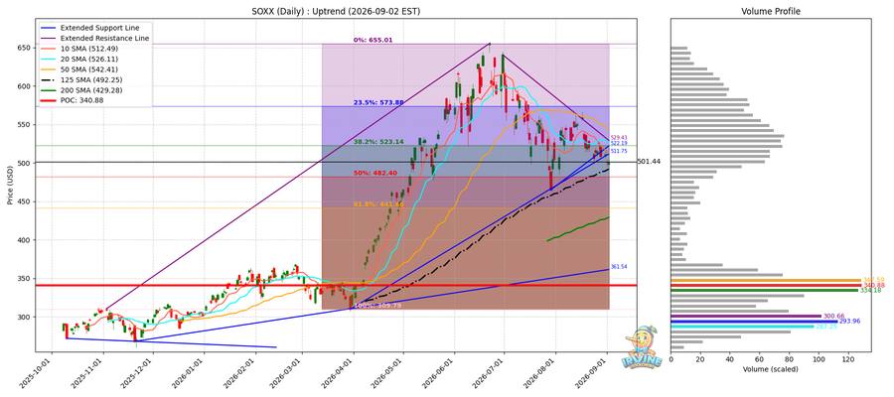This screenshot has width=894, height=397.
Task: Click the '2026-09-01' date axis label
Action: tap(592, 371)
